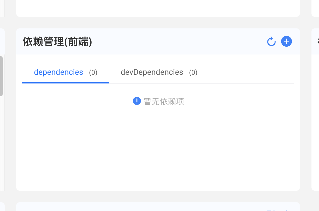The height and width of the screenshot is (211, 319).
Task: Click the white panel above 依赖管理
Action: [x=158, y=8]
